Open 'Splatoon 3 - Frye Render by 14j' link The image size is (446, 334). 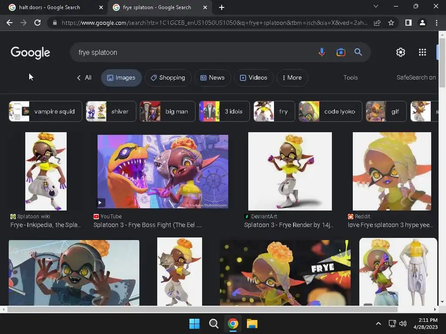289,225
